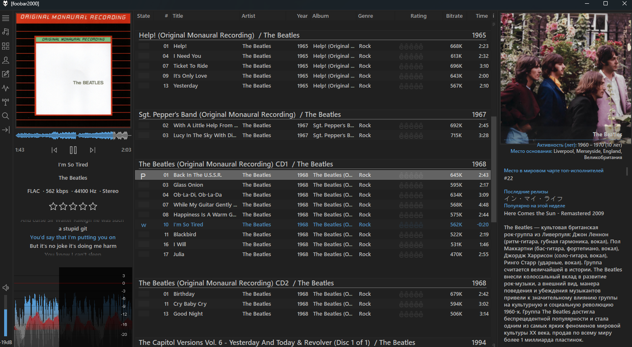Pause the current track
The width and height of the screenshot is (632, 347).
click(x=73, y=150)
